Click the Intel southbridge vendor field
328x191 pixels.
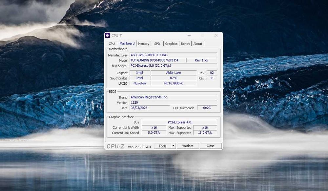click(x=140, y=78)
